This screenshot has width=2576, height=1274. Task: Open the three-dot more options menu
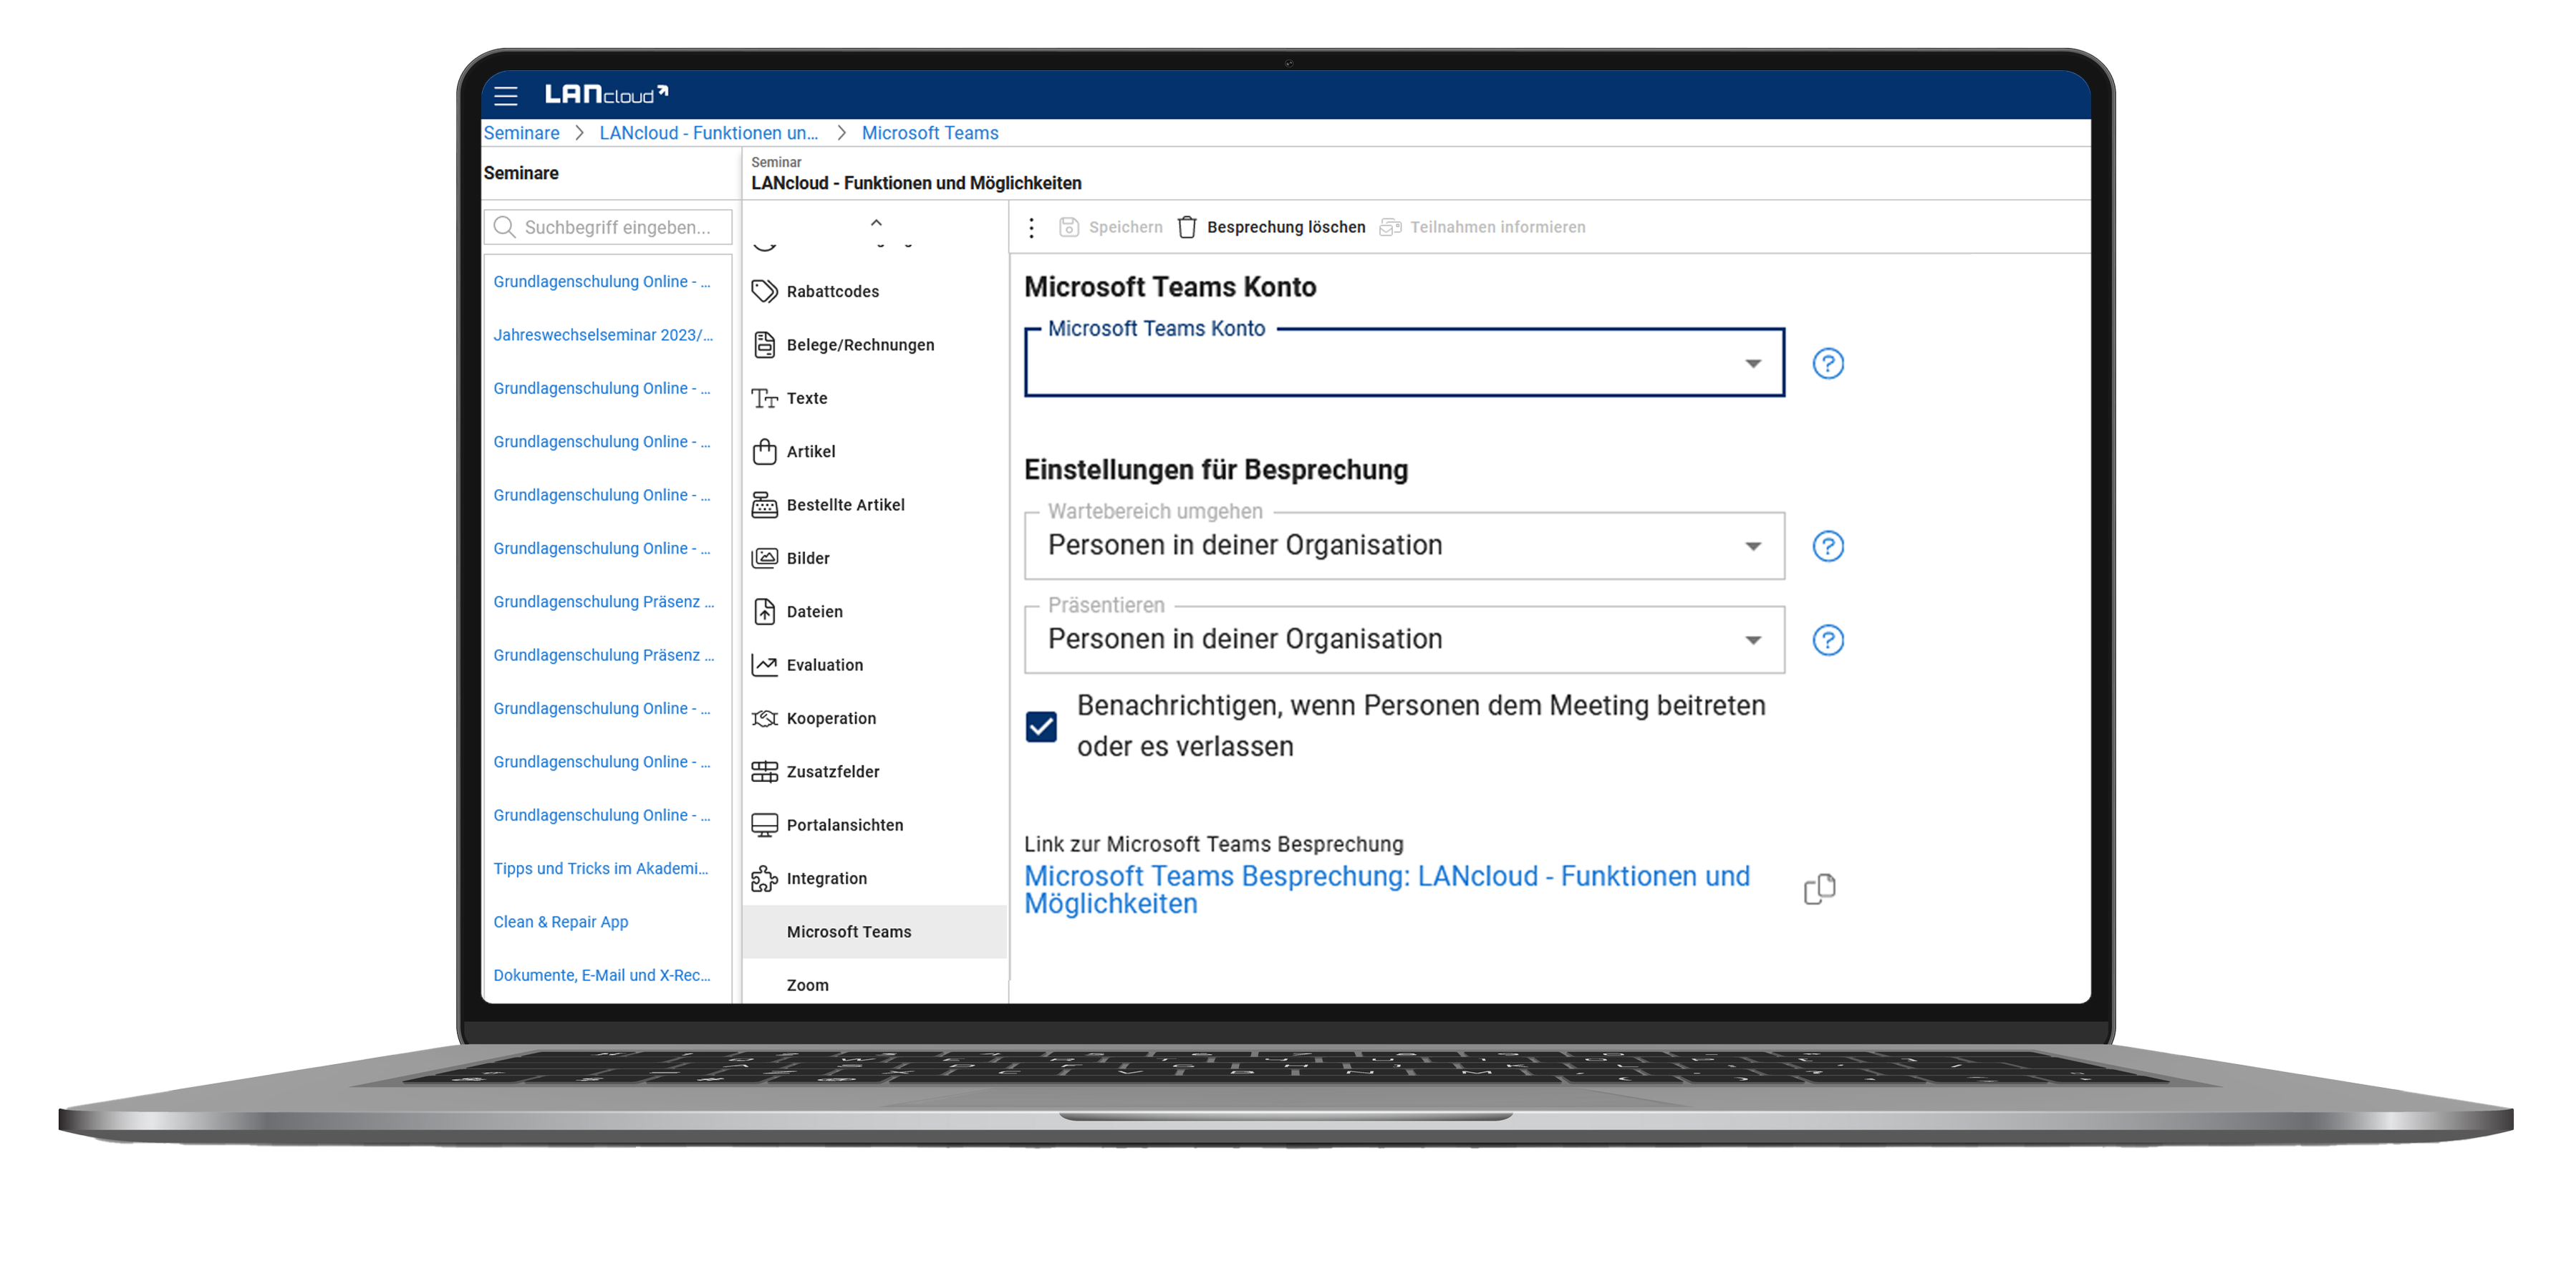point(1031,227)
